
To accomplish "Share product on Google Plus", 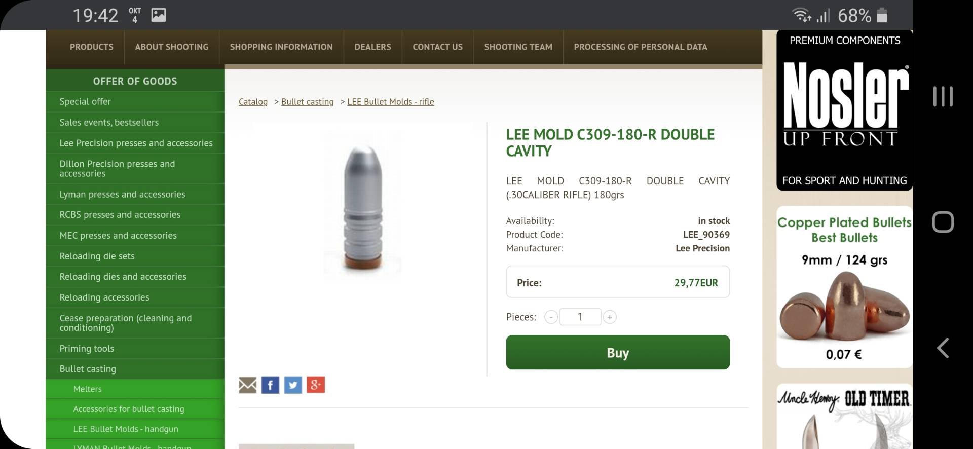I will point(316,385).
